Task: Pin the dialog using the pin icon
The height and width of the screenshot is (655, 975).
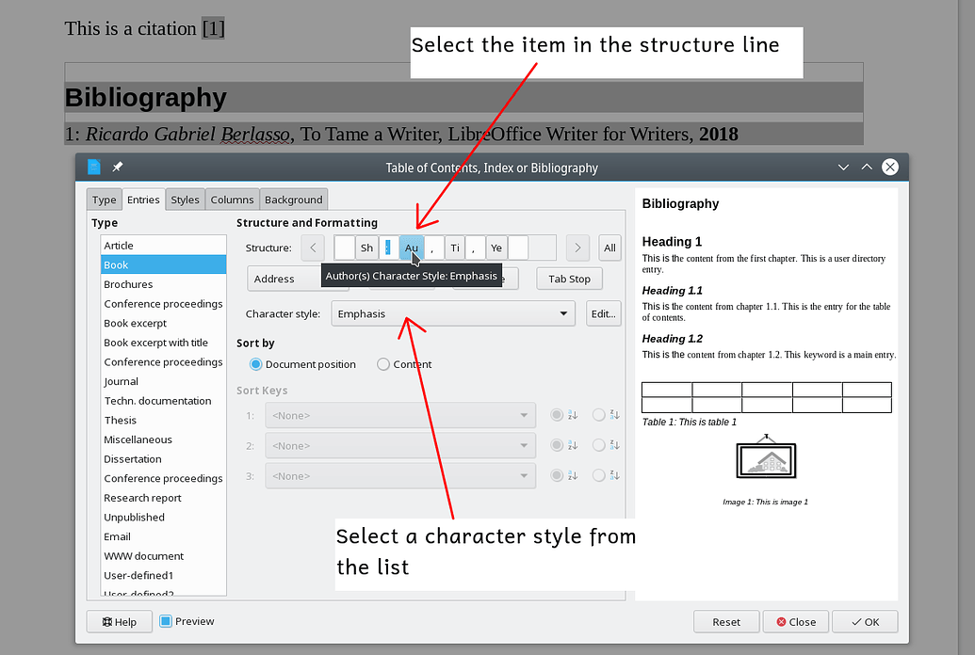Action: (x=117, y=167)
